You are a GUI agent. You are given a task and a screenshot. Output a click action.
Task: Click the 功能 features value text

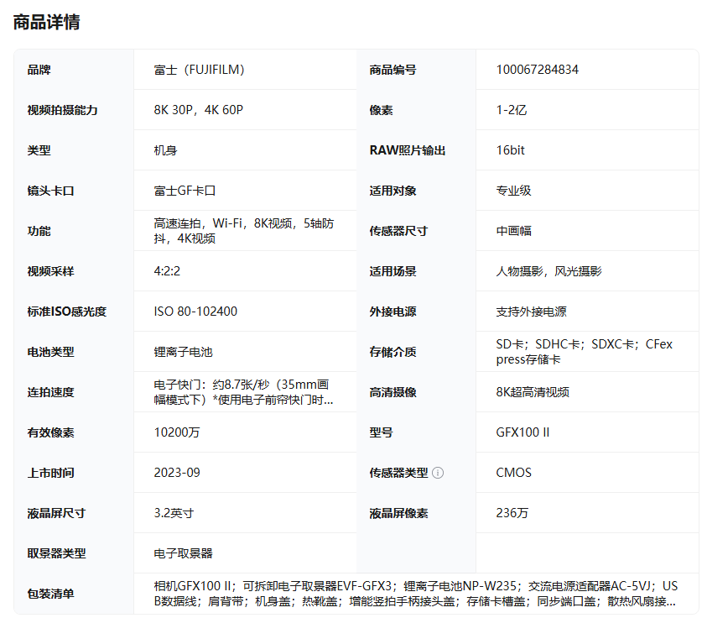[244, 231]
